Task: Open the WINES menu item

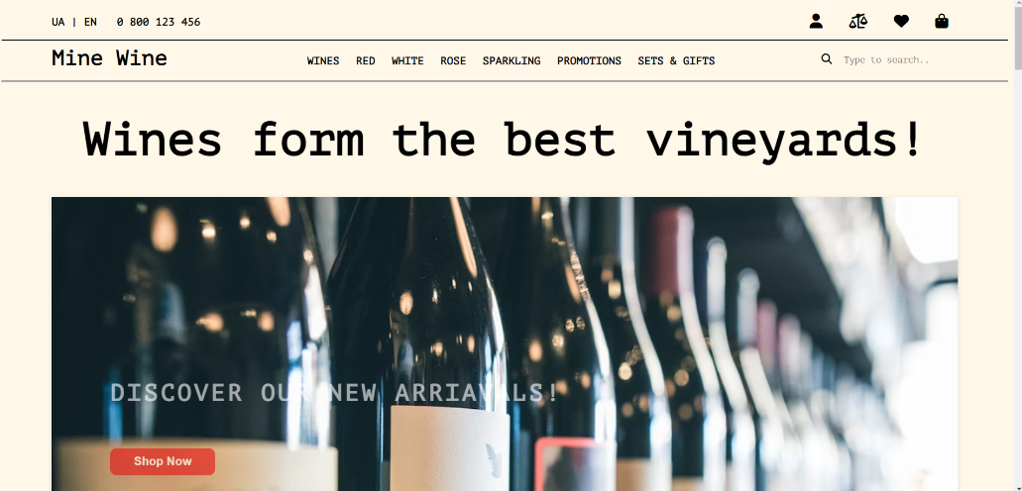Action: tap(323, 60)
